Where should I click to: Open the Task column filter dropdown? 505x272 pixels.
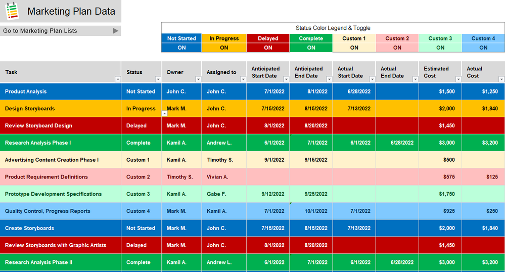pos(118,79)
